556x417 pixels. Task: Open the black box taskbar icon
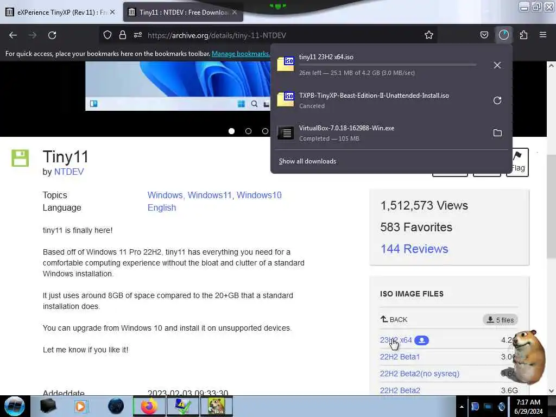[48, 406]
